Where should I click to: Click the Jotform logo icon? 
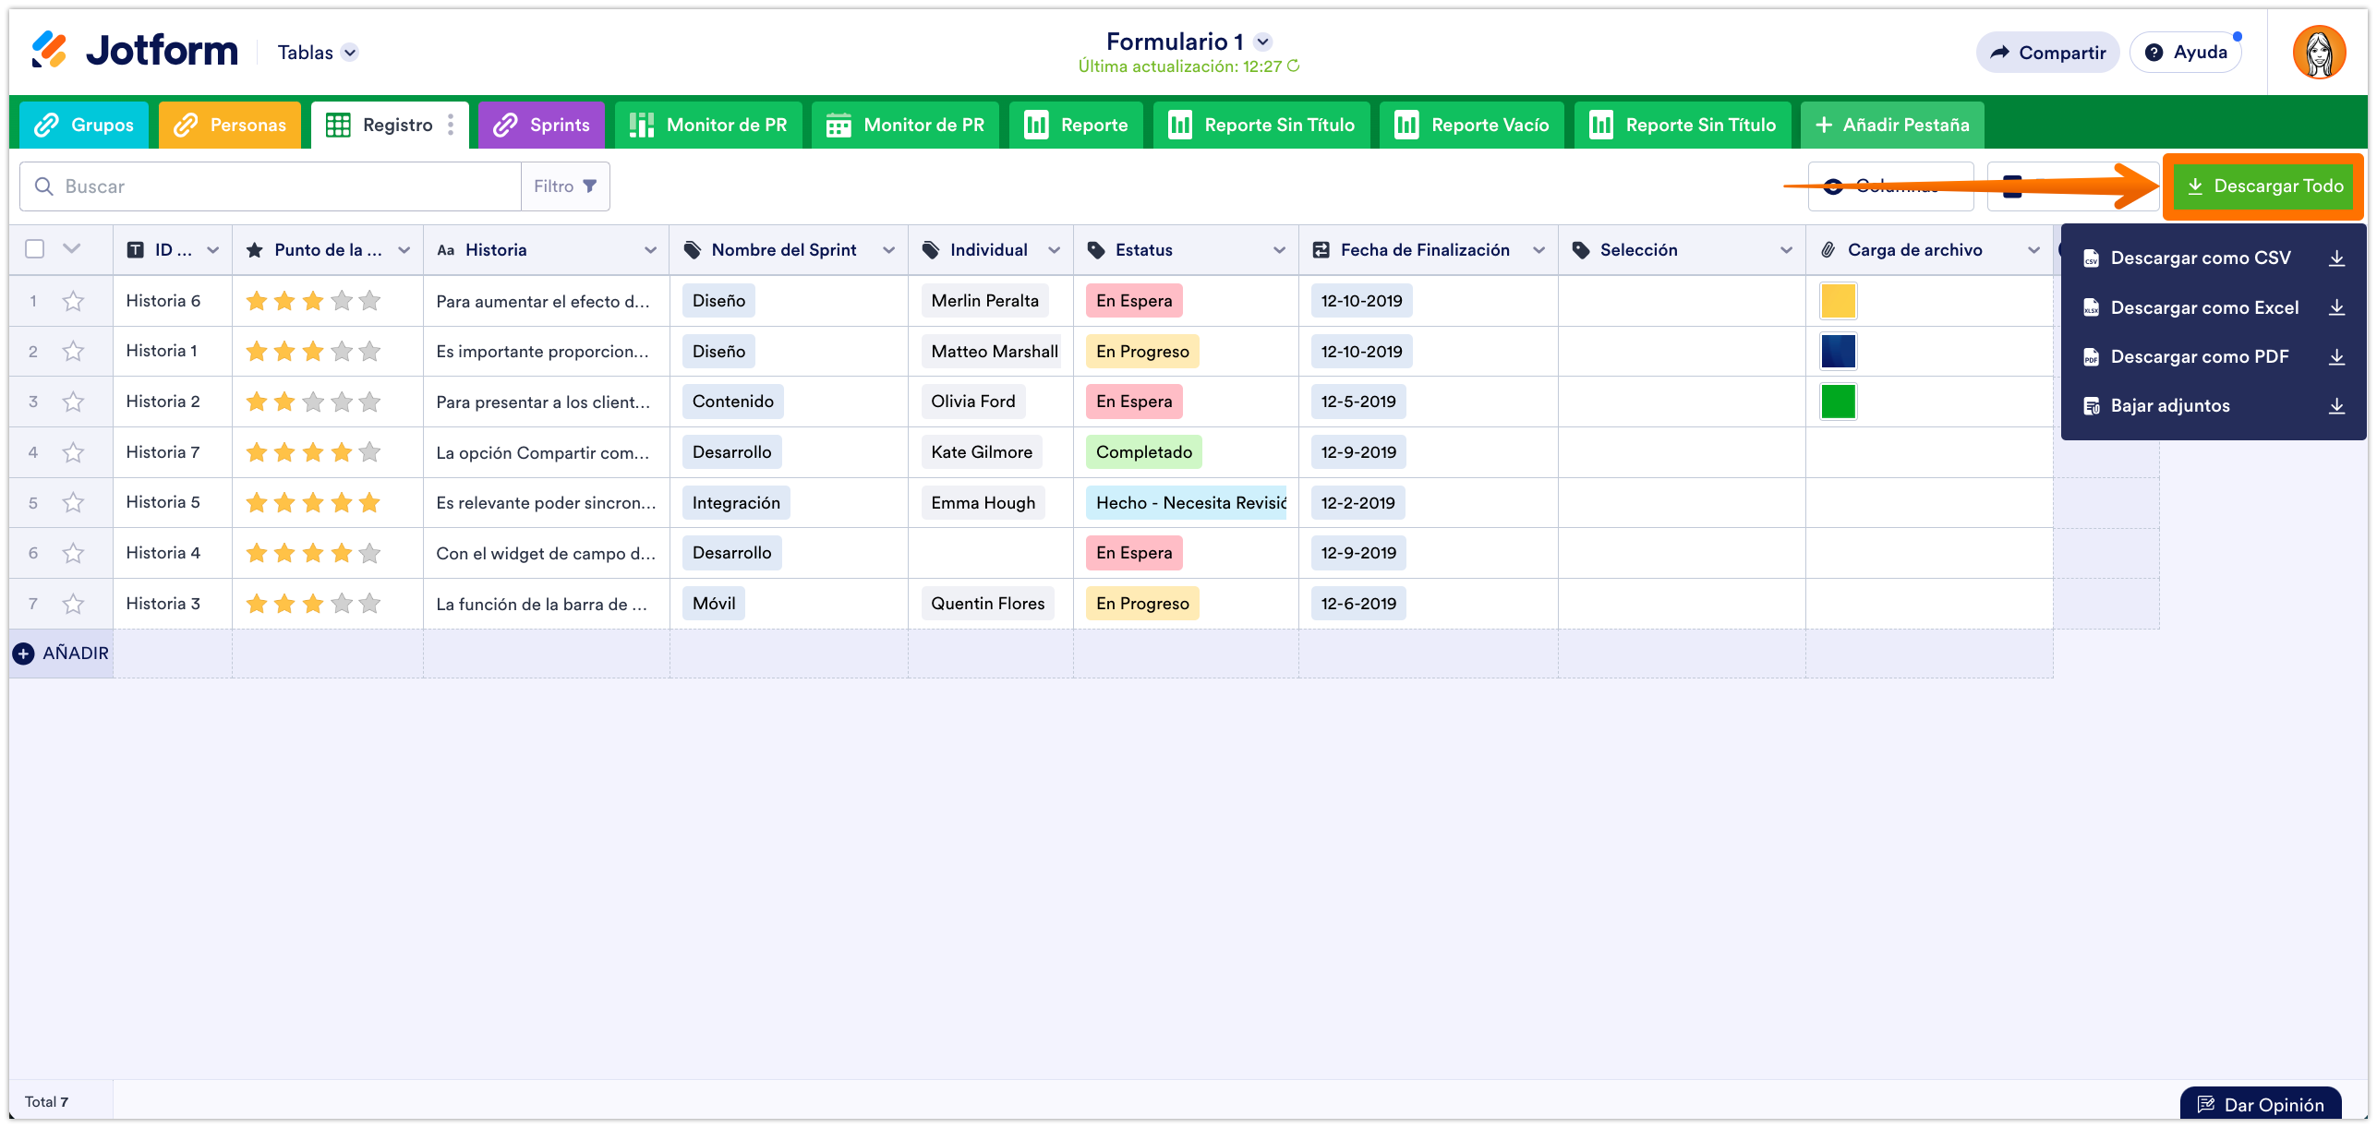point(49,51)
